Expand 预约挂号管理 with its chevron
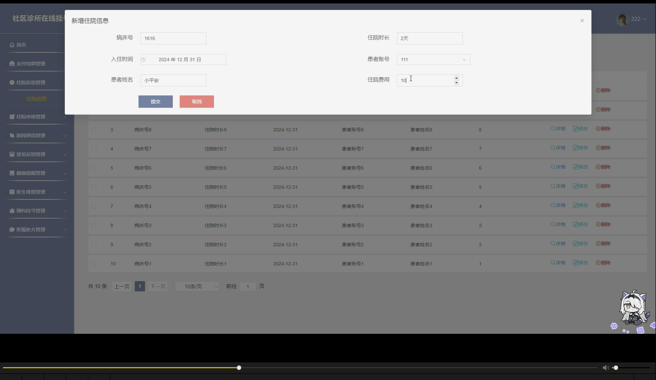Screen dimensions: 656x380 point(64,211)
